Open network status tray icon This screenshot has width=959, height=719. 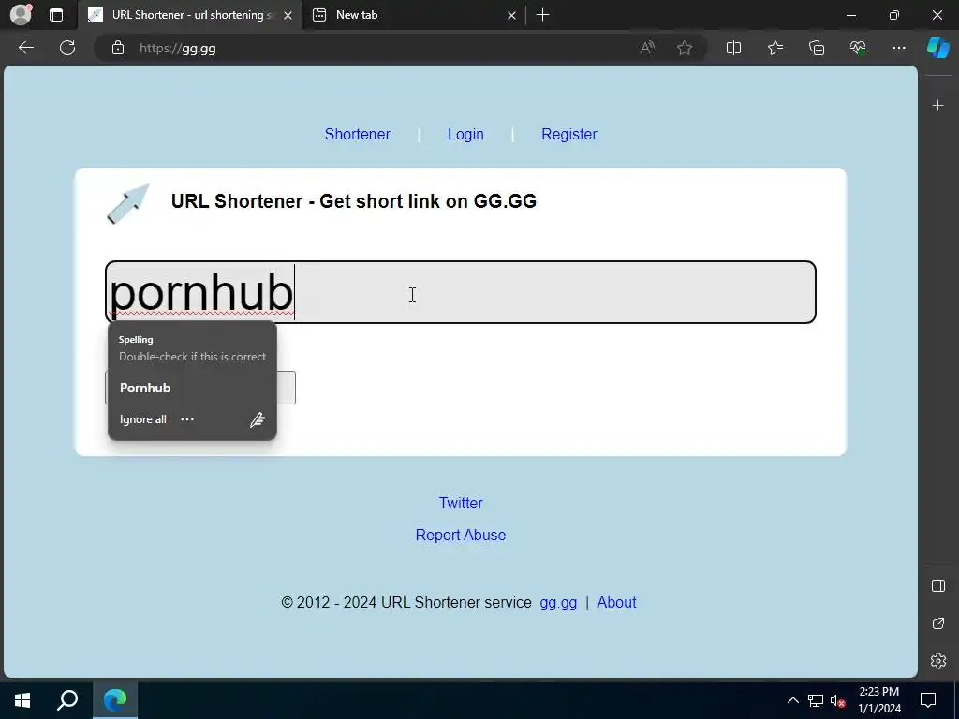[816, 700]
